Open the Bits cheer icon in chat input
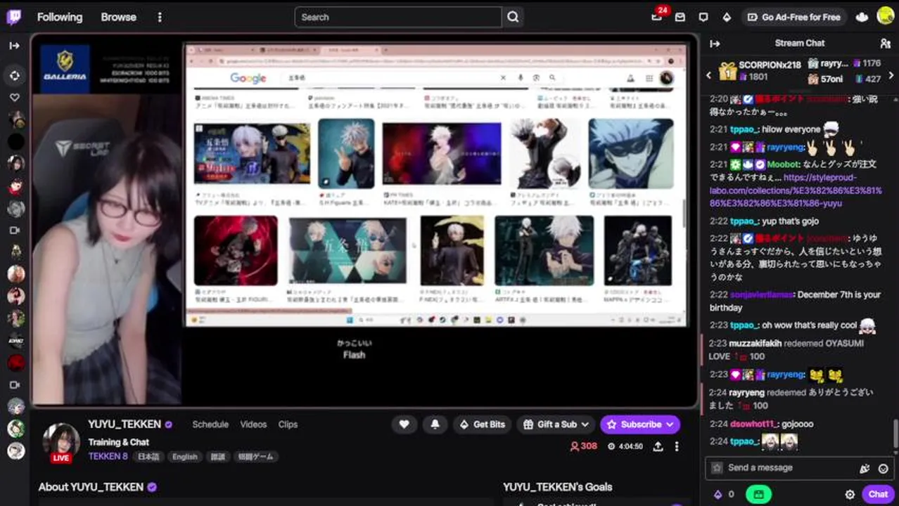 [865, 468]
